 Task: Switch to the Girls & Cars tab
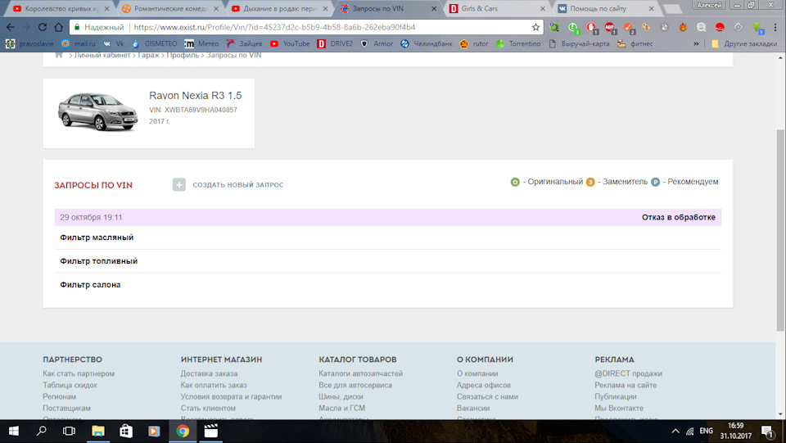click(x=498, y=8)
